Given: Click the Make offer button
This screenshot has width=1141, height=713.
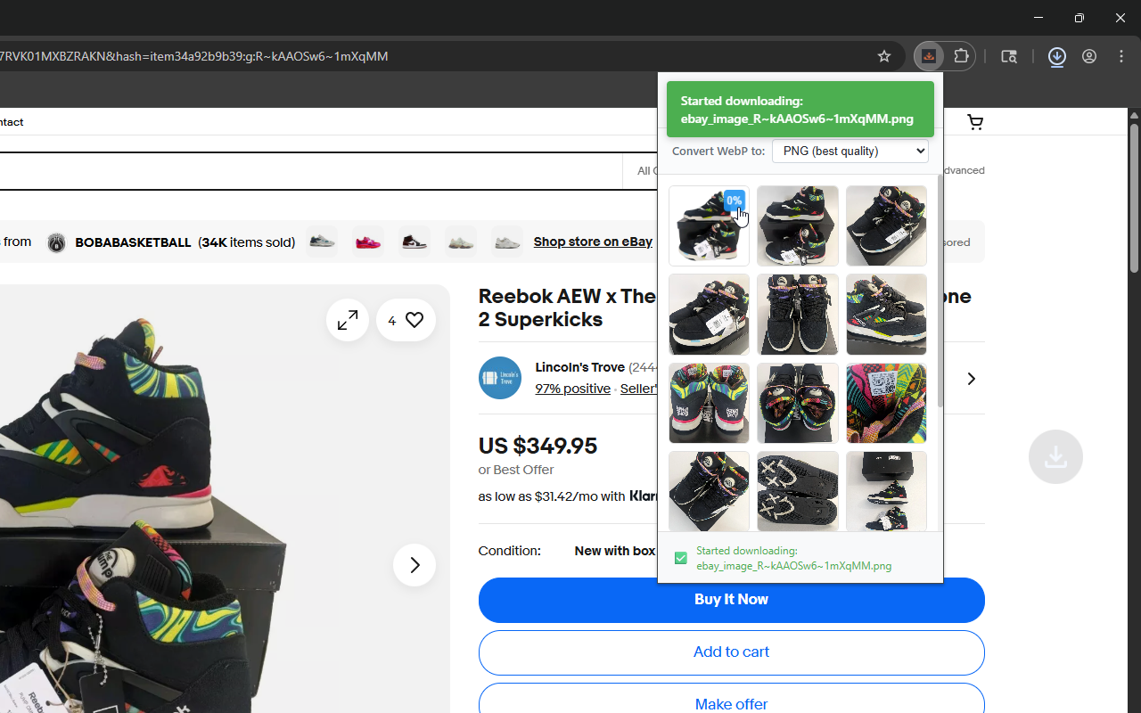Looking at the screenshot, I should point(732,699).
